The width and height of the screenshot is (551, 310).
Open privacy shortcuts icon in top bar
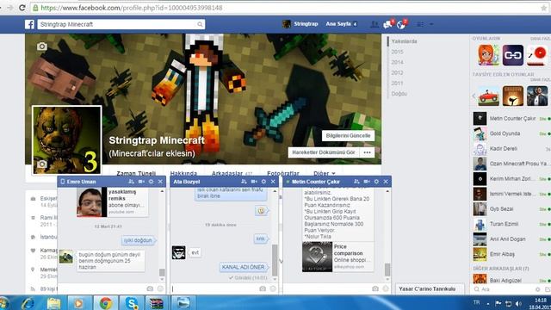420,24
